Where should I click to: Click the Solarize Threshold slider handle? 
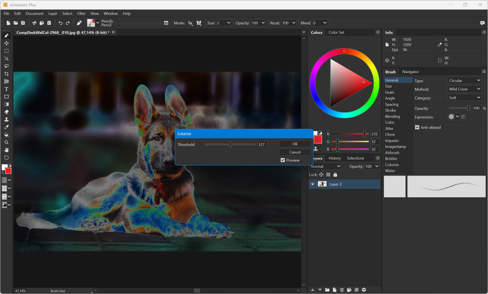pos(230,144)
